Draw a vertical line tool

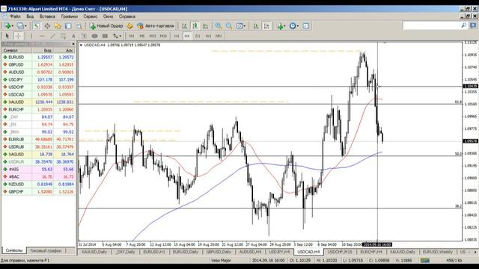pos(31,36)
